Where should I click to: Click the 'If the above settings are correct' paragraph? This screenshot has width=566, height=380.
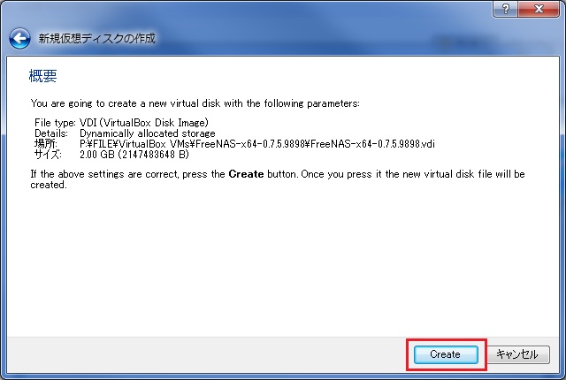[265, 180]
